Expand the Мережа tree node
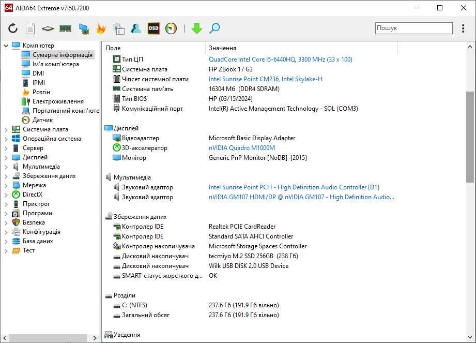This screenshot has width=476, height=343. pyautogui.click(x=6, y=185)
